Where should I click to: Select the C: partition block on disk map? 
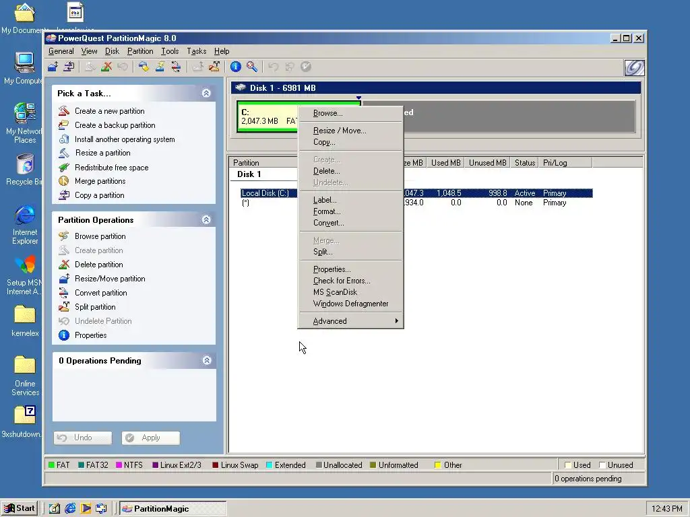pyautogui.click(x=267, y=116)
